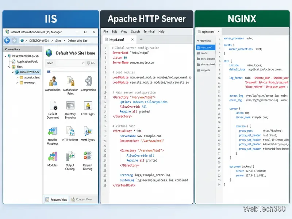Switch to Content View tab
Image resolution: width=292 pixels, height=219 pixels.
click(81, 199)
